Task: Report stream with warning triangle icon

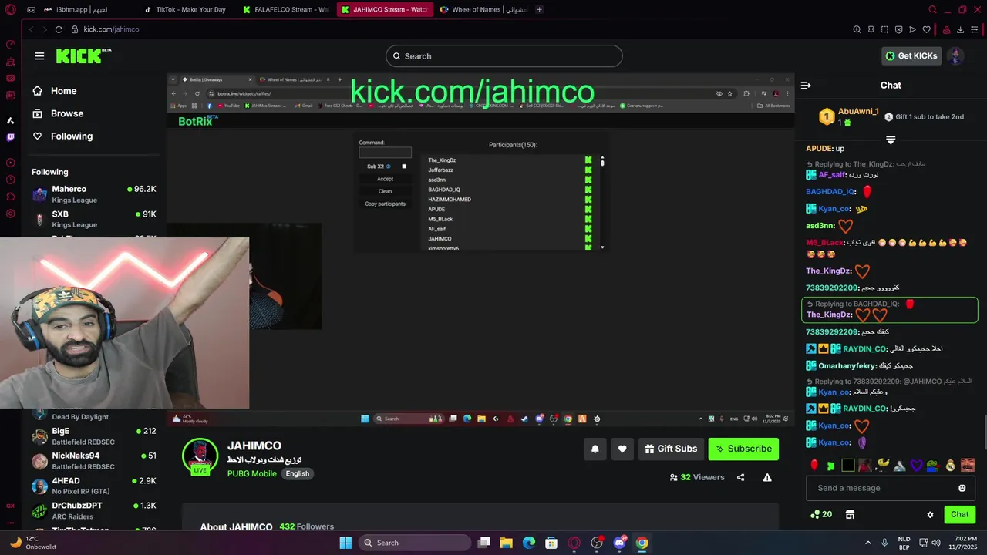Action: [x=767, y=477]
